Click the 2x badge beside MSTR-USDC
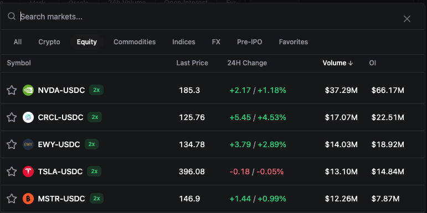Screen dimensions: 427x213 point(97,198)
